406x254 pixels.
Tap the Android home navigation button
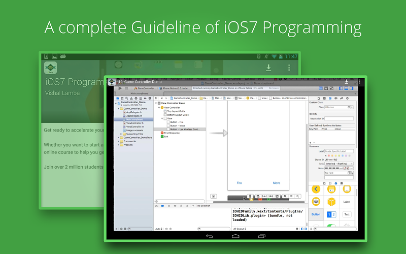tap(235, 236)
